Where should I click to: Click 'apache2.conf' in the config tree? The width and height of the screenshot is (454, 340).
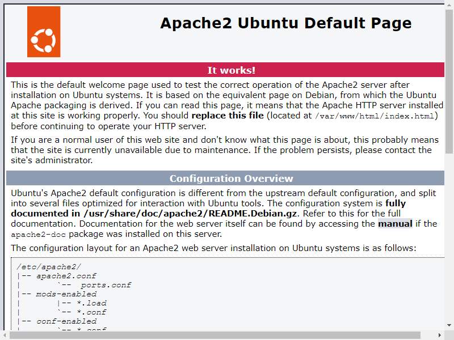point(66,276)
